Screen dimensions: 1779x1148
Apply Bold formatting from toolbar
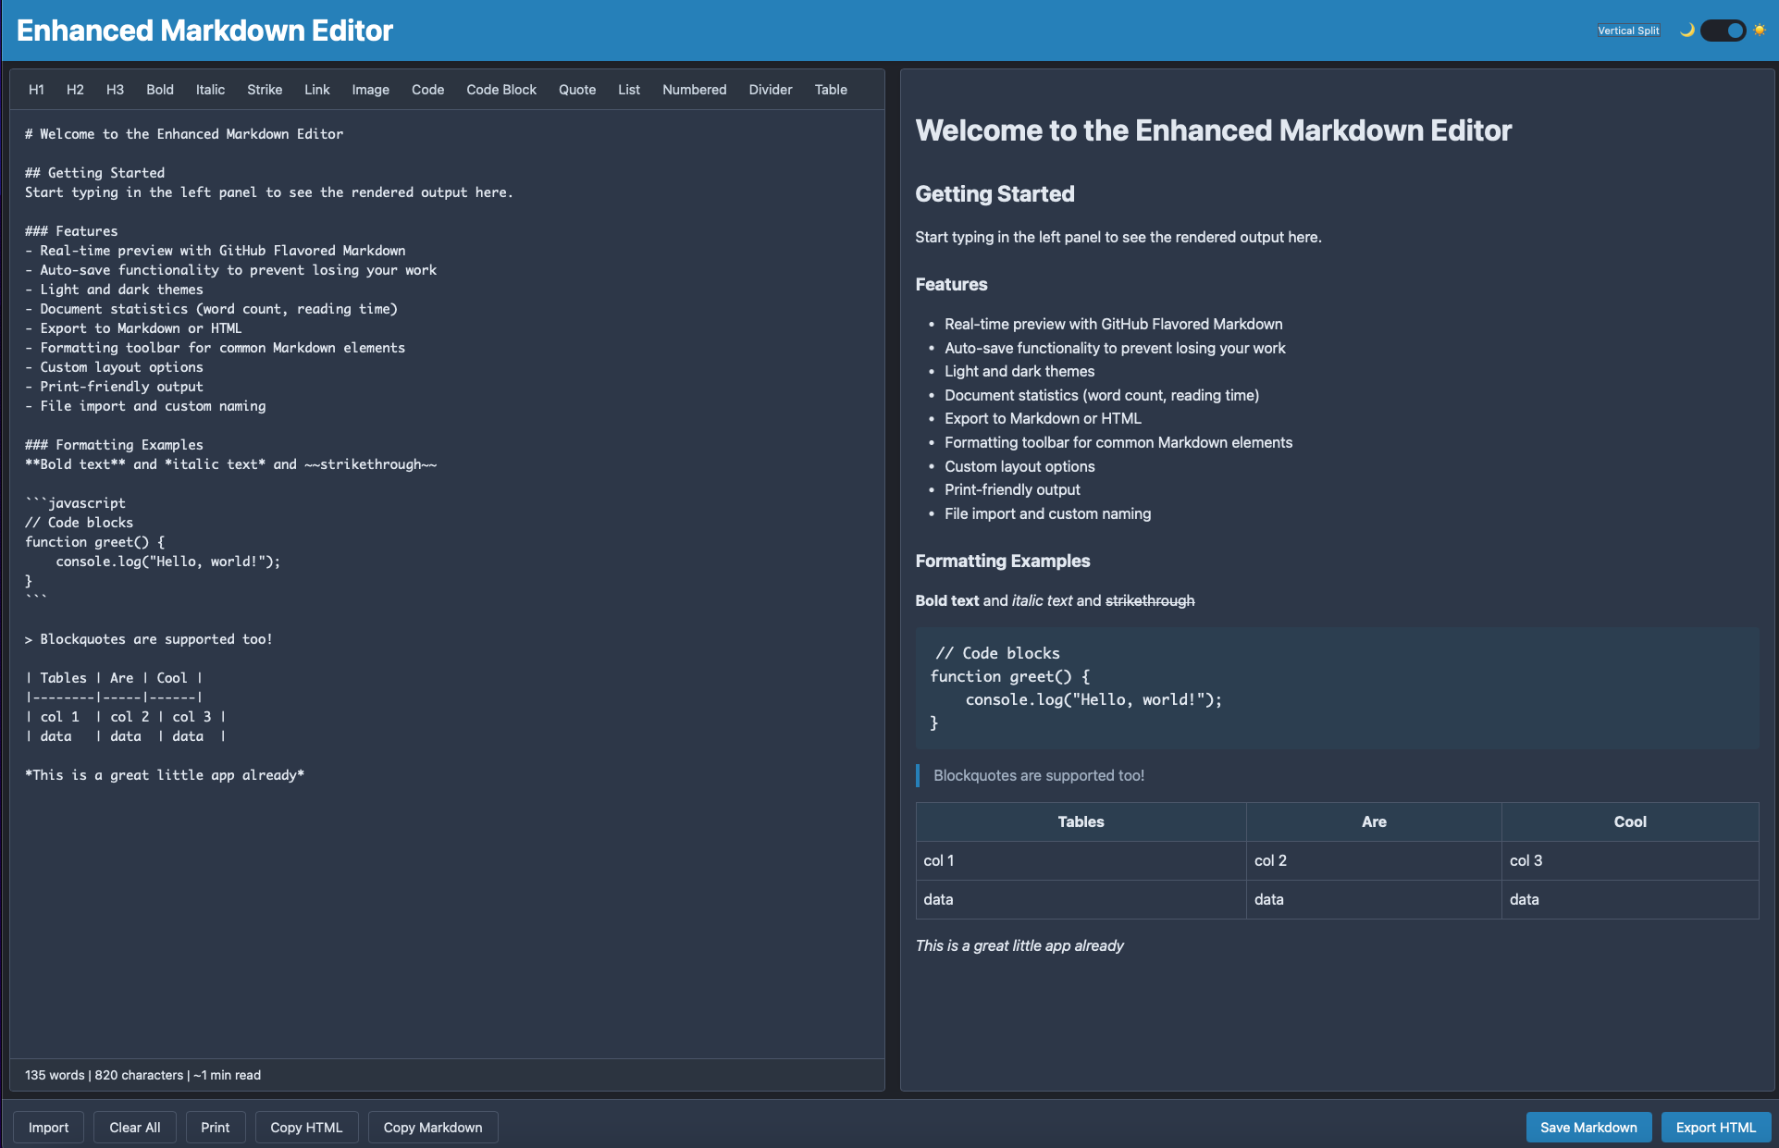pyautogui.click(x=159, y=90)
